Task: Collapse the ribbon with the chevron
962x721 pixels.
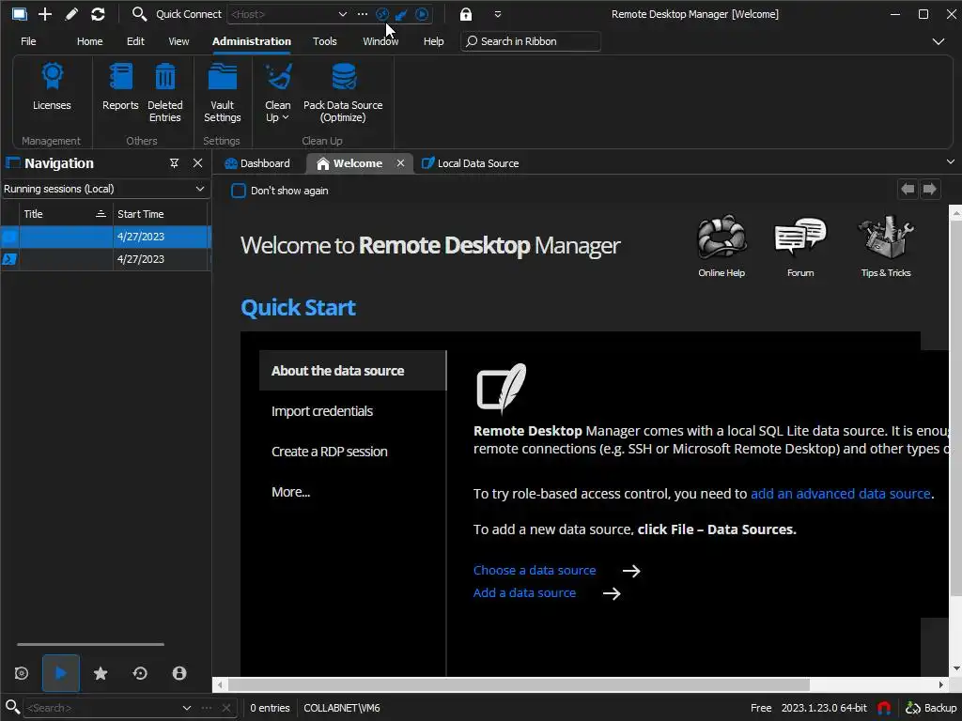Action: pyautogui.click(x=939, y=41)
